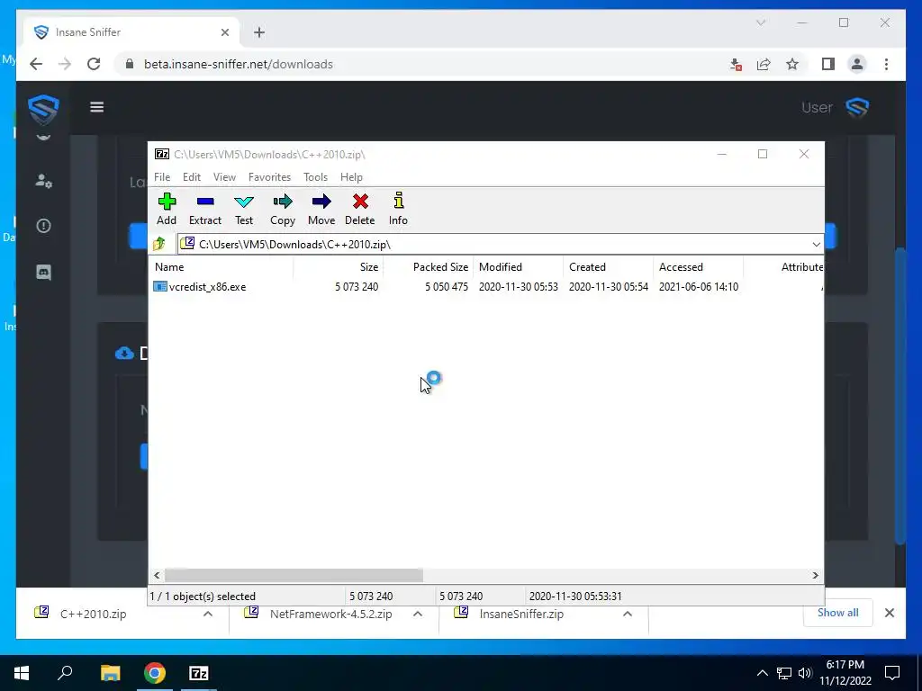The width and height of the screenshot is (922, 691).
Task: Sort by the Created column header
Action: click(608, 266)
